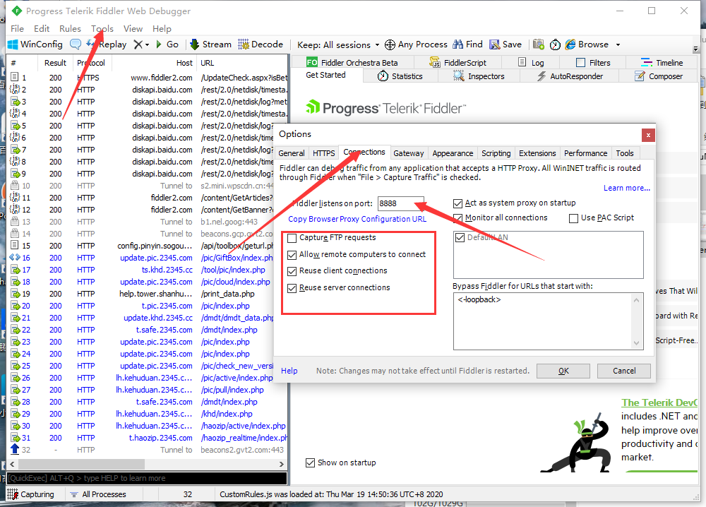706x507 pixels.
Task: Click the All Processes filter icon
Action: click(74, 494)
